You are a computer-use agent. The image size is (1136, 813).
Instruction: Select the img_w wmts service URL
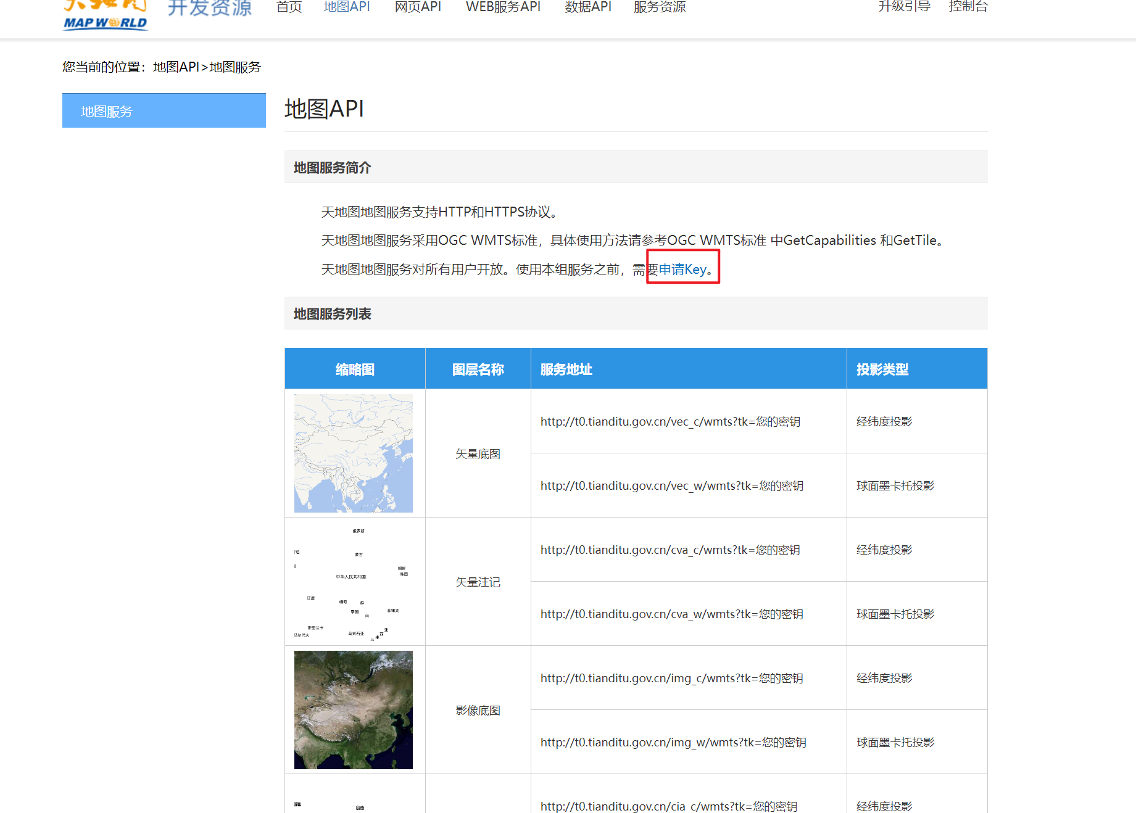(673, 742)
